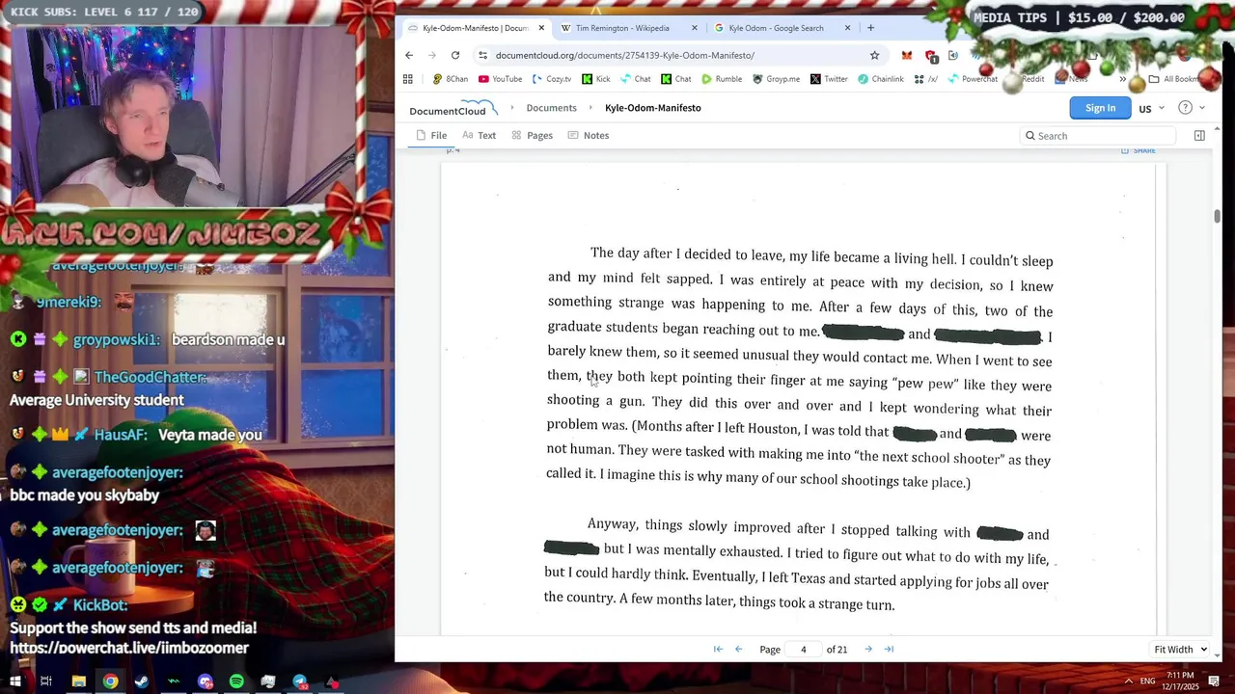Bookmark this page with the star icon
Image resolution: width=1235 pixels, height=694 pixels.
point(874,55)
